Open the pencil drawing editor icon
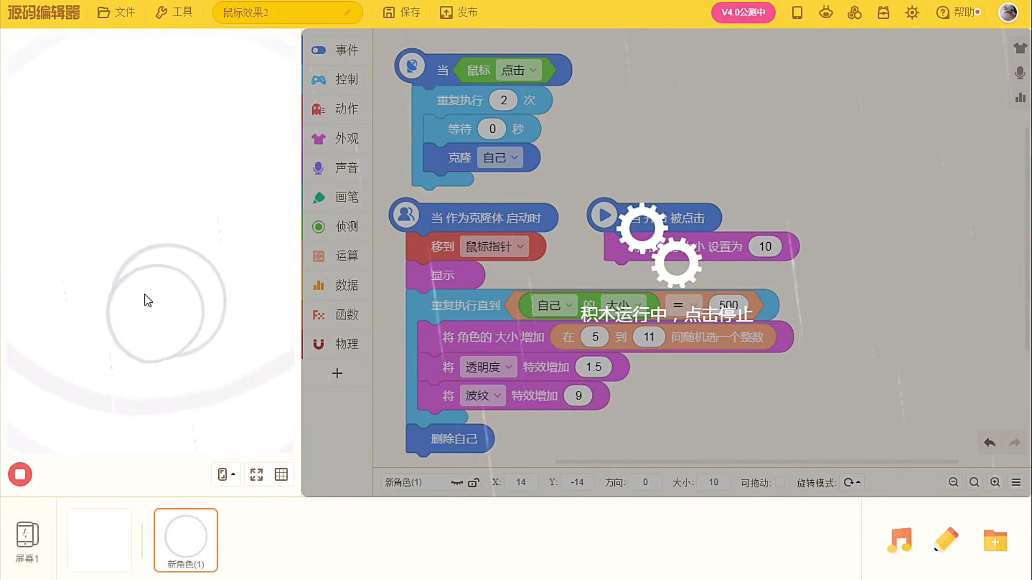Screen dimensions: 1032x580 coord(946,540)
